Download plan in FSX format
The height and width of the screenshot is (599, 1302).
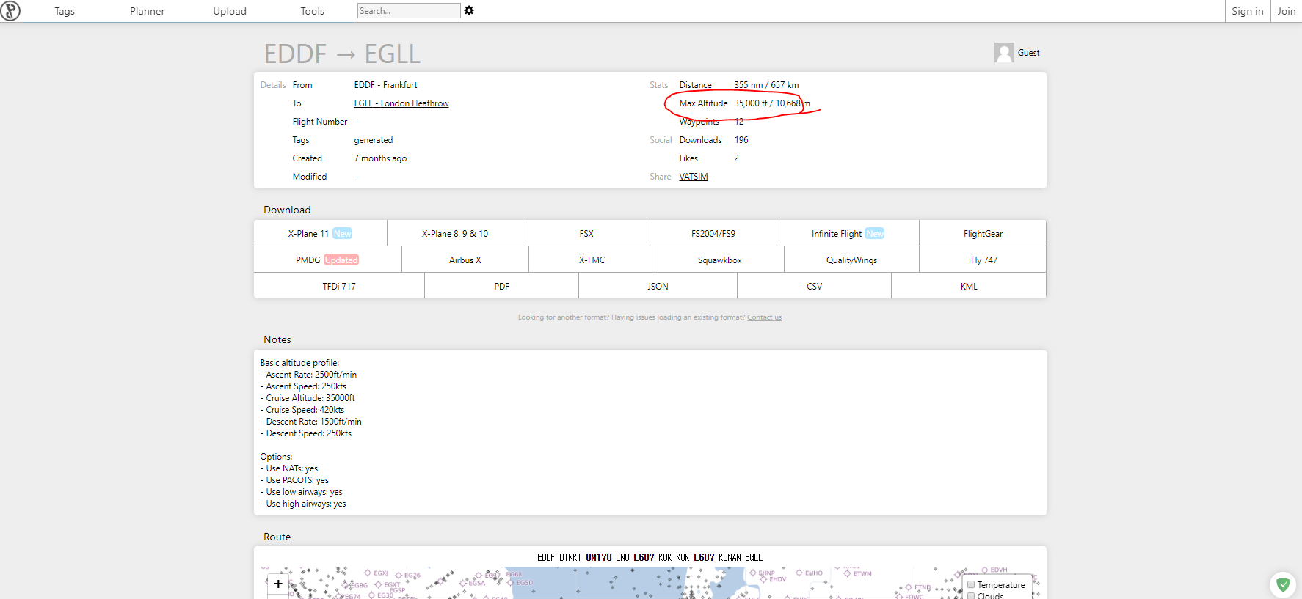[x=586, y=233]
